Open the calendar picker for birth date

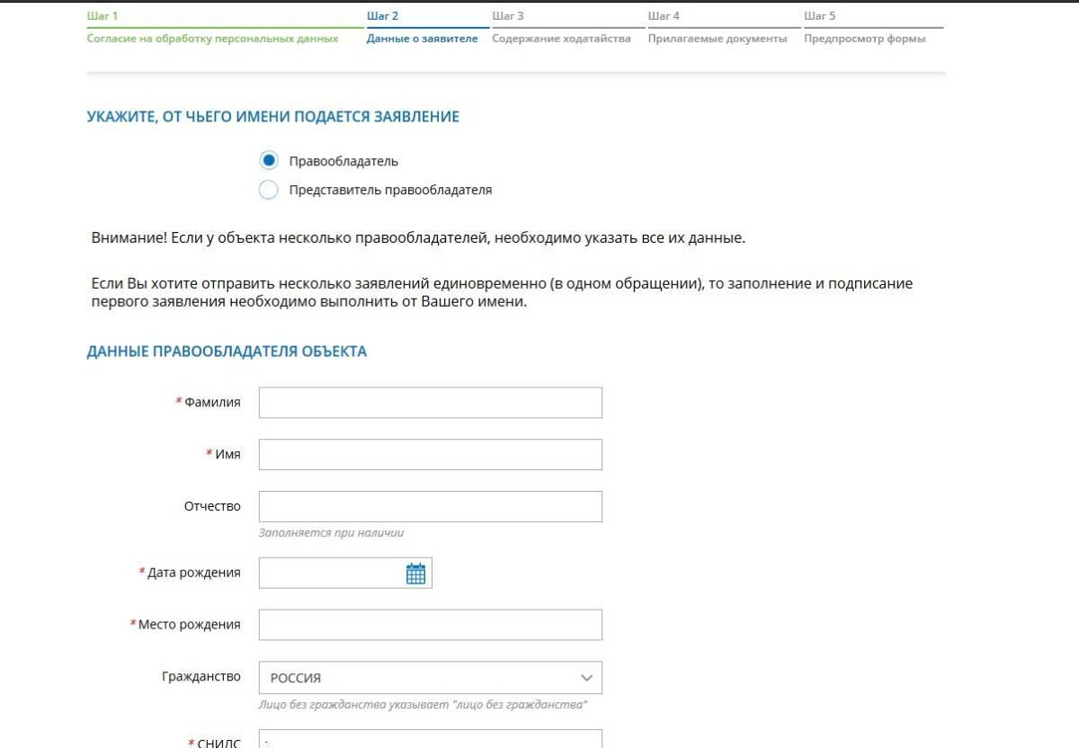coord(415,574)
